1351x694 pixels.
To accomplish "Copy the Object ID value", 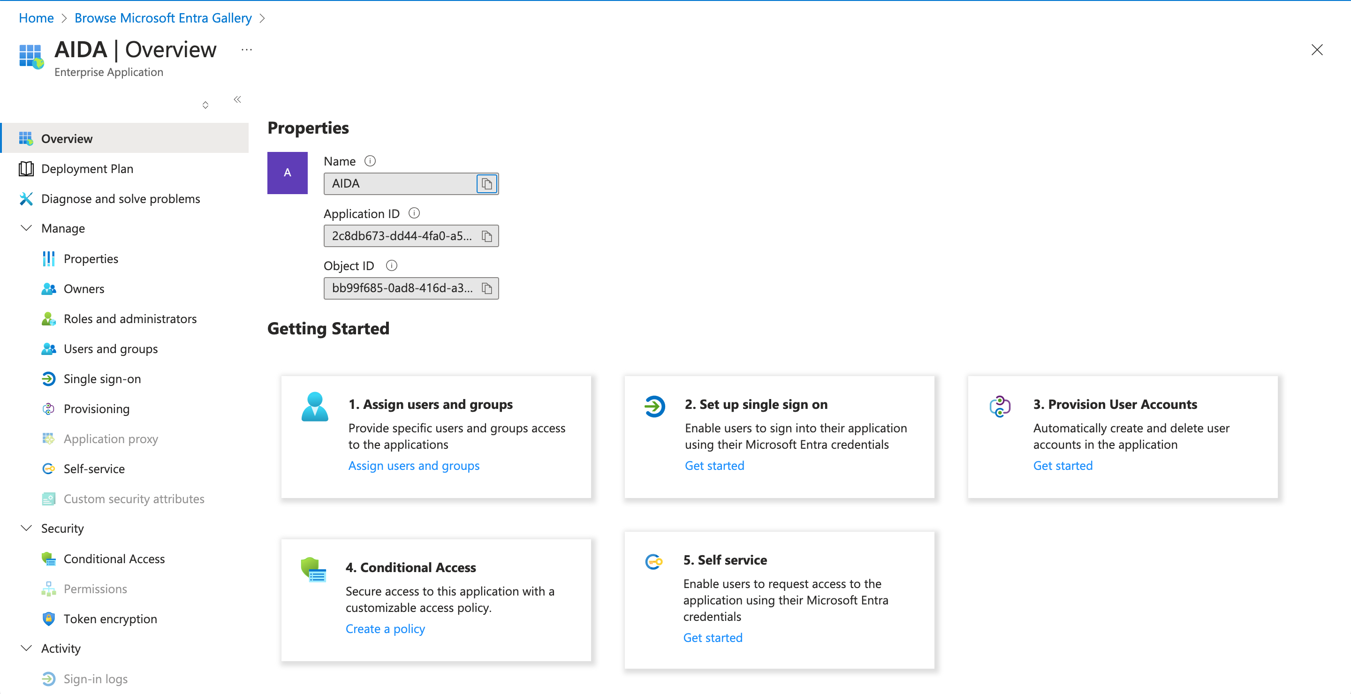I will (487, 288).
